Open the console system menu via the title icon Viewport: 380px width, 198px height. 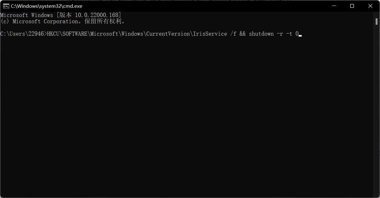click(6, 6)
